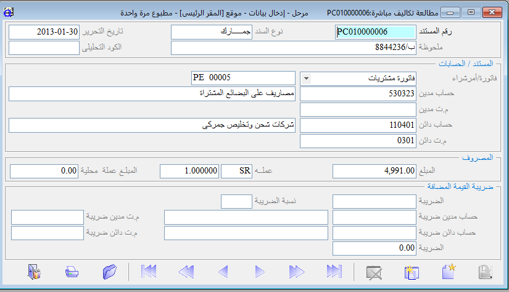Click the date field 2013-01-30

pos(44,32)
